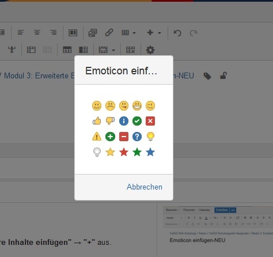The image size is (273, 257).
Task: Pick the lit light bulb emoticon
Action: (x=150, y=137)
